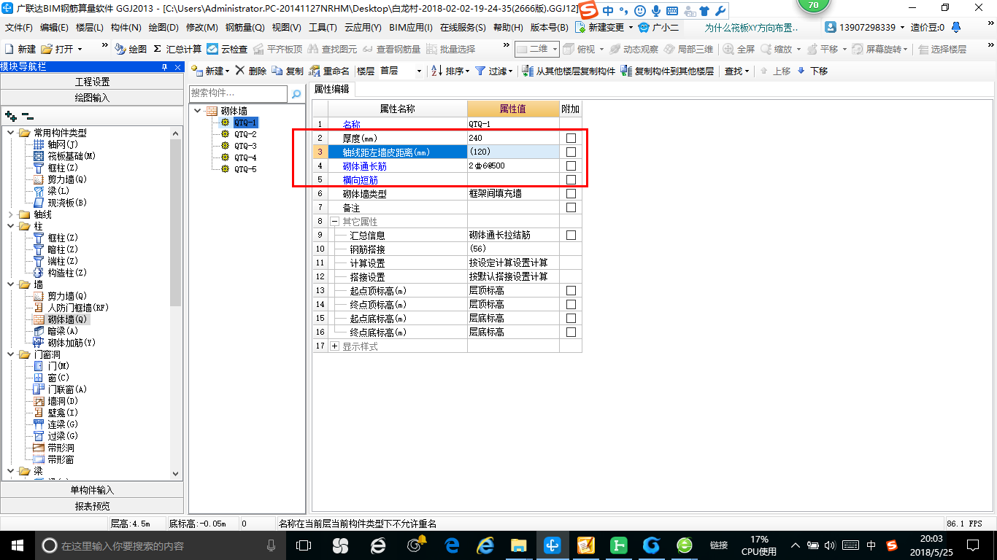Image resolution: width=997 pixels, height=560 pixels.
Task: Select 构造柱(Z) component type
Action: click(x=67, y=273)
